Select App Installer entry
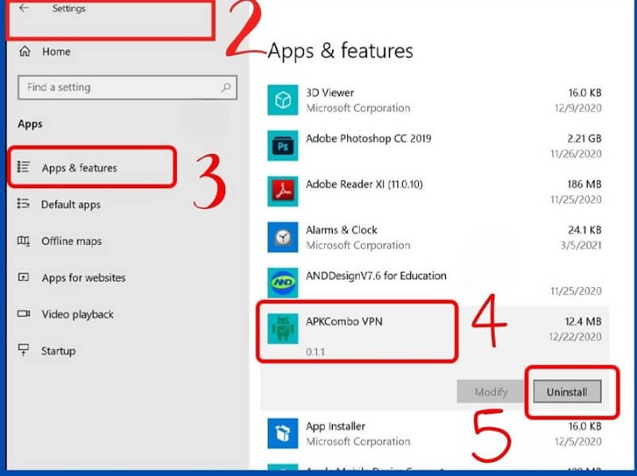 435,434
